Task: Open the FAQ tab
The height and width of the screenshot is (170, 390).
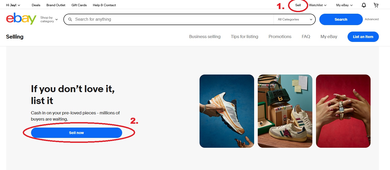Action: (x=306, y=37)
